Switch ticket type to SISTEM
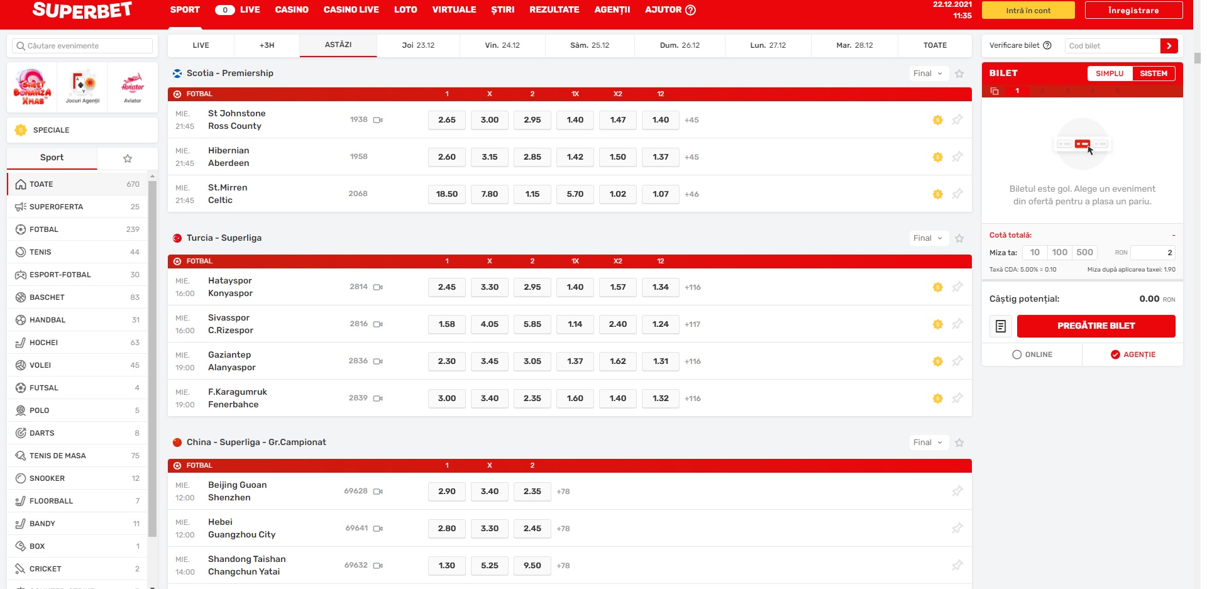Screen dimensions: 1207x589 tap(1154, 74)
